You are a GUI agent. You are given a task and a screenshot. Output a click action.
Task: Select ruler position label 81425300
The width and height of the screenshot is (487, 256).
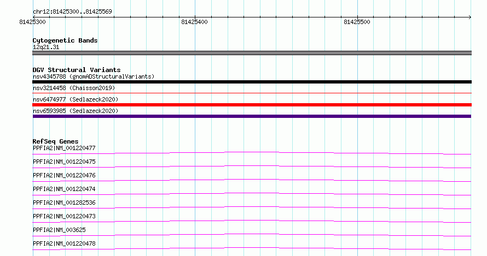coord(32,22)
